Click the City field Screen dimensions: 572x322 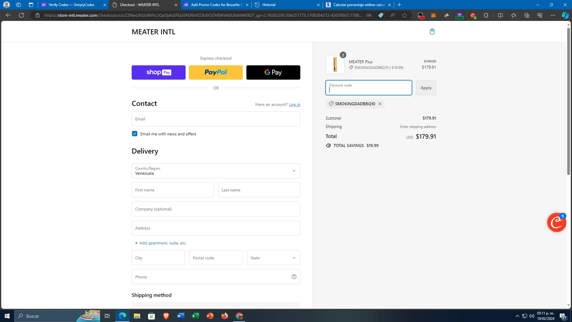pyautogui.click(x=158, y=258)
